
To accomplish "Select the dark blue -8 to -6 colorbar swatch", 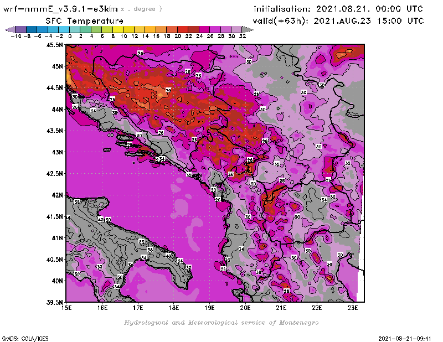I will click(31, 29).
